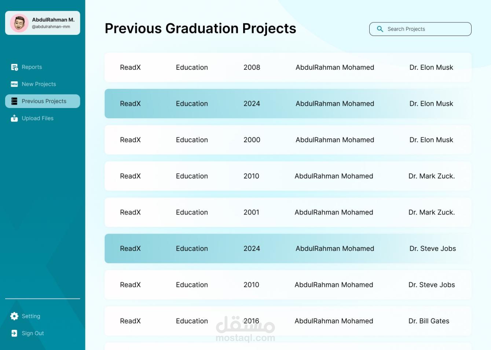Select the 2000 ReadX project row
This screenshot has height=350, width=491.
click(288, 140)
